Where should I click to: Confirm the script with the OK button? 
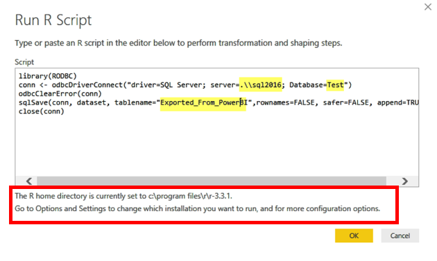click(x=354, y=235)
